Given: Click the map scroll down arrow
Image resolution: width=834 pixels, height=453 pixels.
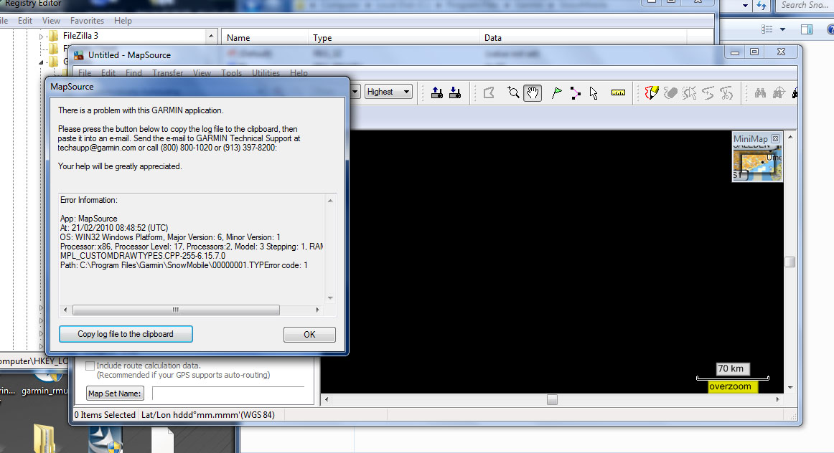Looking at the screenshot, I should (x=790, y=388).
